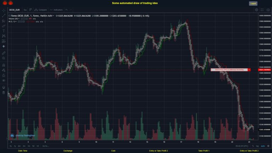Click the Take Profit 1 column header
Viewport: 272px width, 153px height.
tap(204, 151)
